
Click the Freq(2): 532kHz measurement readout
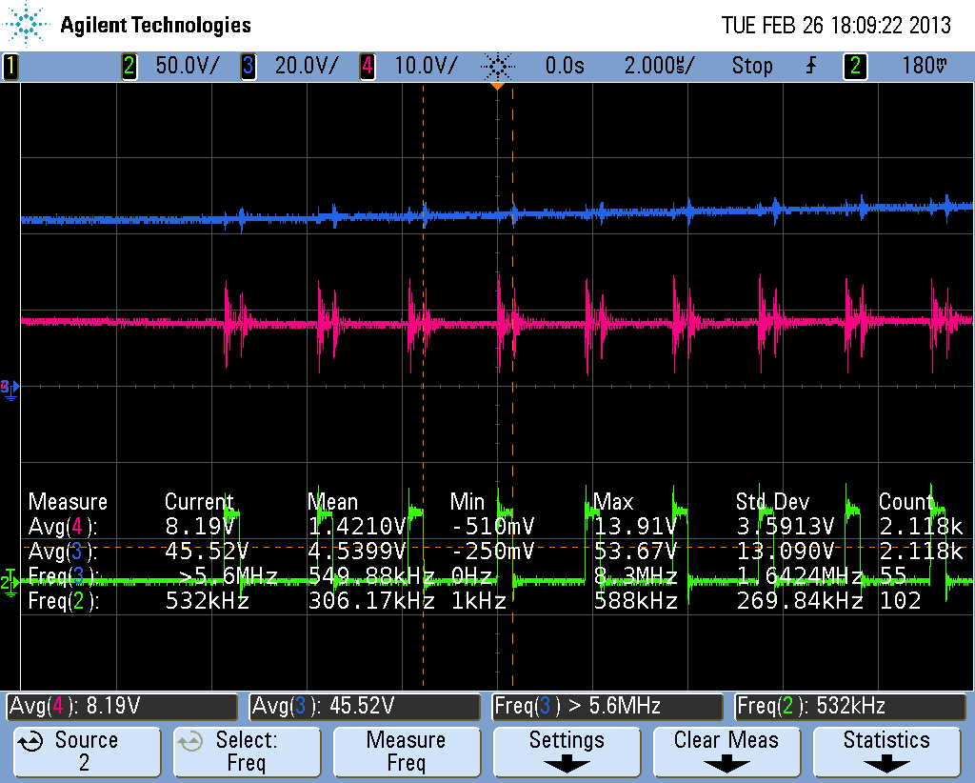click(x=850, y=707)
